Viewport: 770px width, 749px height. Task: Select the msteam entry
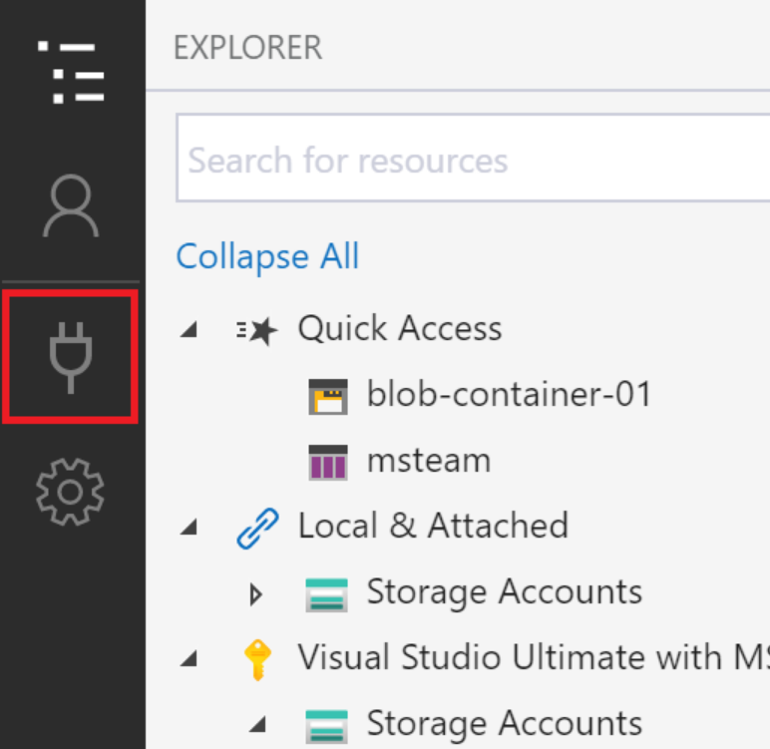[x=429, y=461]
